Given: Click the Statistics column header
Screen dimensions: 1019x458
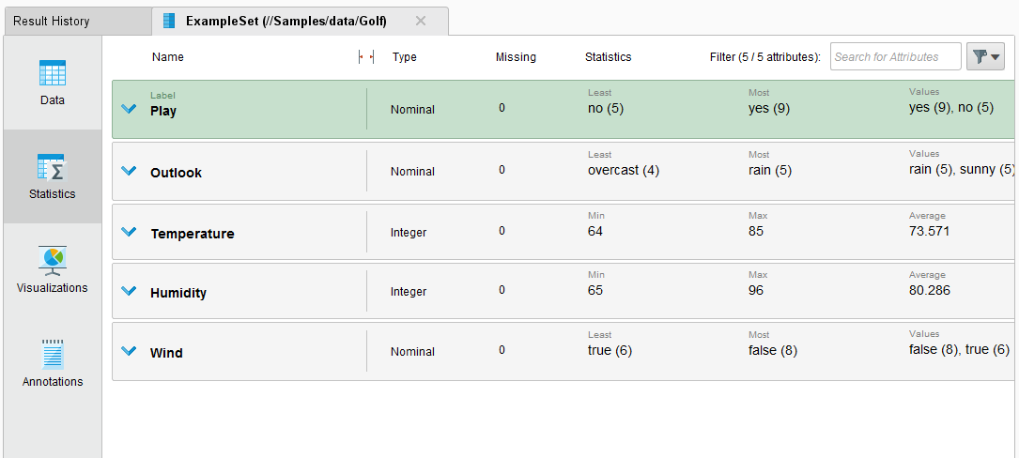Looking at the screenshot, I should [x=608, y=57].
